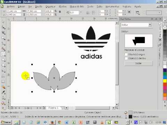This screenshot has height=125, width=167.
Task: Select the Interactive blend tool
Action: pyautogui.click(x=3, y=87)
